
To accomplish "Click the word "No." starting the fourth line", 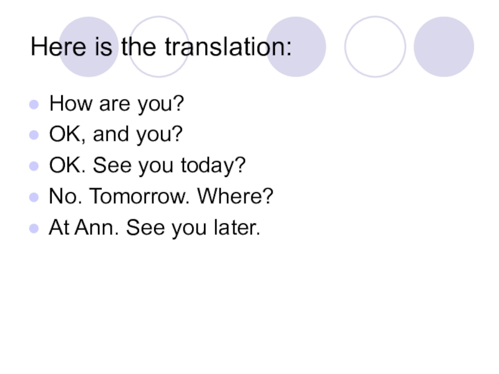I will click(65, 197).
